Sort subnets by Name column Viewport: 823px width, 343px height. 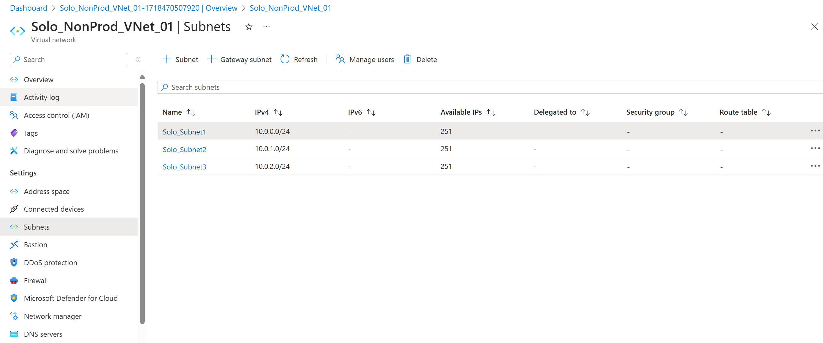[x=179, y=112]
